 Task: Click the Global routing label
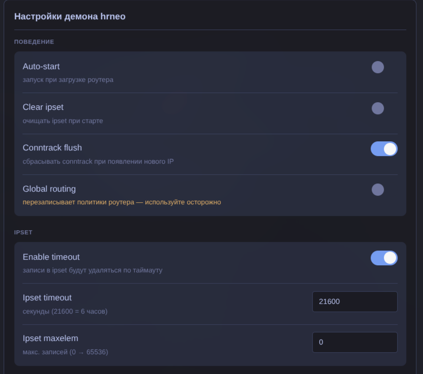(x=49, y=189)
